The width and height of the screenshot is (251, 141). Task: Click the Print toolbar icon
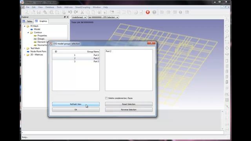64,12
